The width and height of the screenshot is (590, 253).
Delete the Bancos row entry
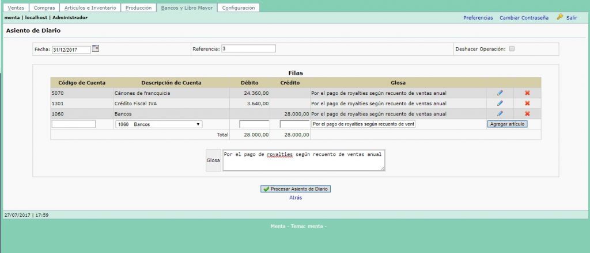click(527, 113)
